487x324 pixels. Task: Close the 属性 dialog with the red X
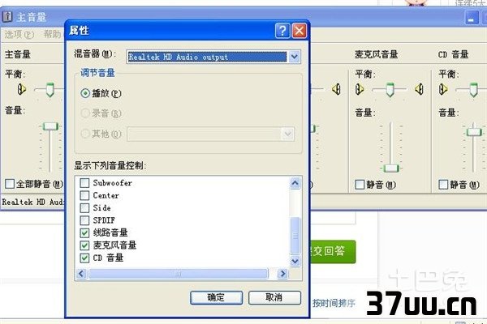coord(299,31)
